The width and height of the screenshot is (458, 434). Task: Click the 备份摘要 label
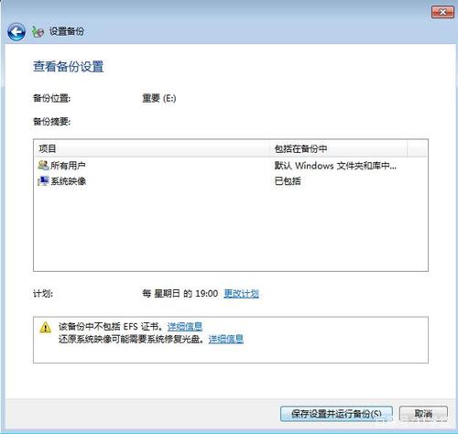(x=51, y=122)
